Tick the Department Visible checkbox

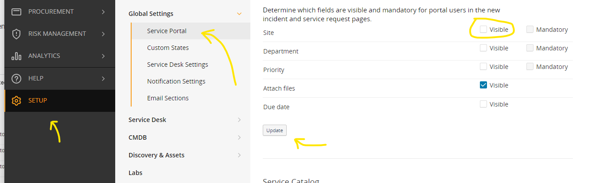483,48
